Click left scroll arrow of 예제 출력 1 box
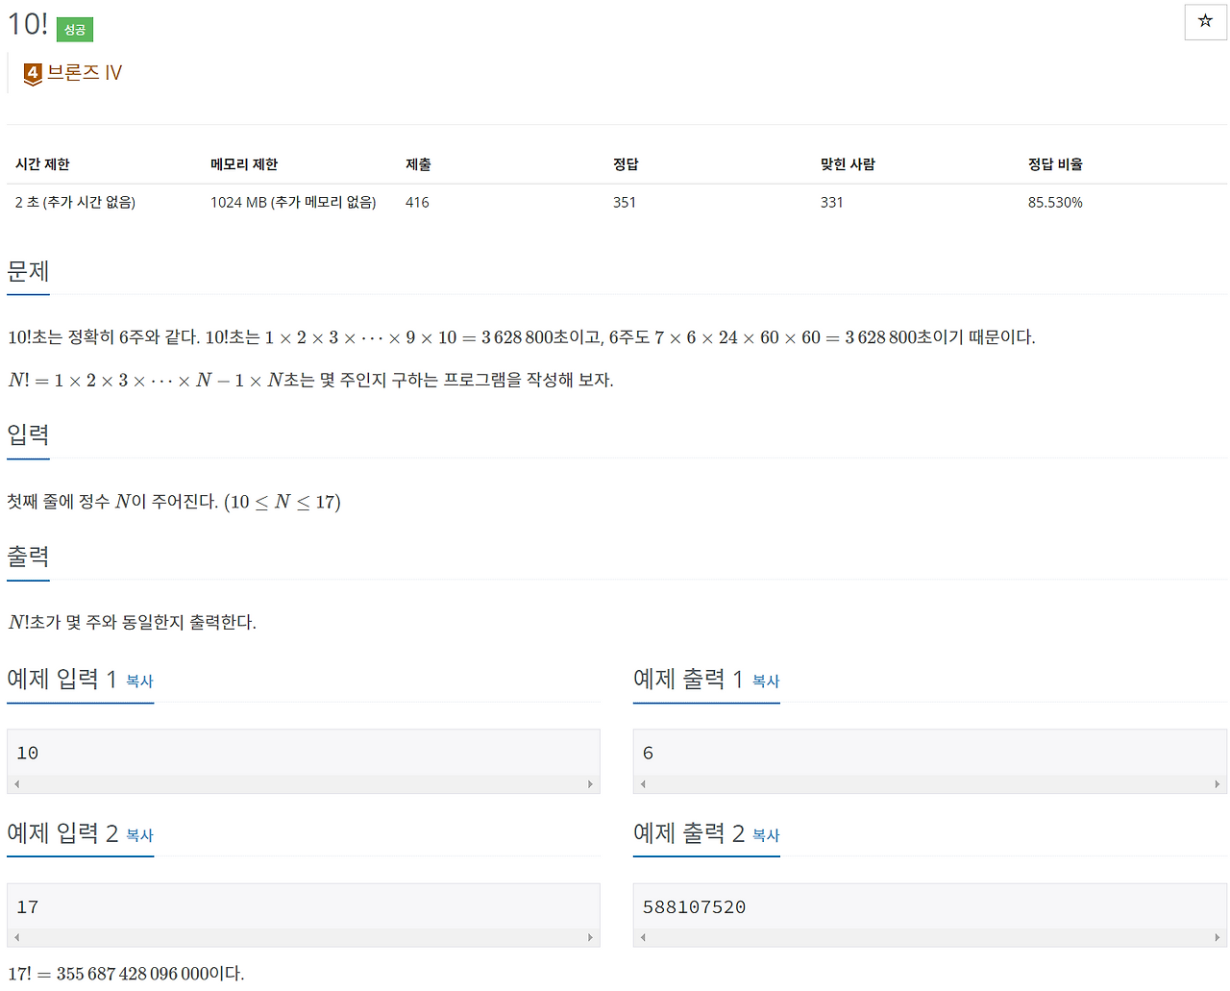Image resolution: width=1230 pixels, height=991 pixels. coord(643,783)
